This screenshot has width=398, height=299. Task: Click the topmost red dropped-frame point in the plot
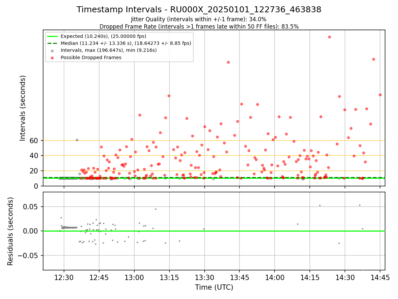coord(329,37)
